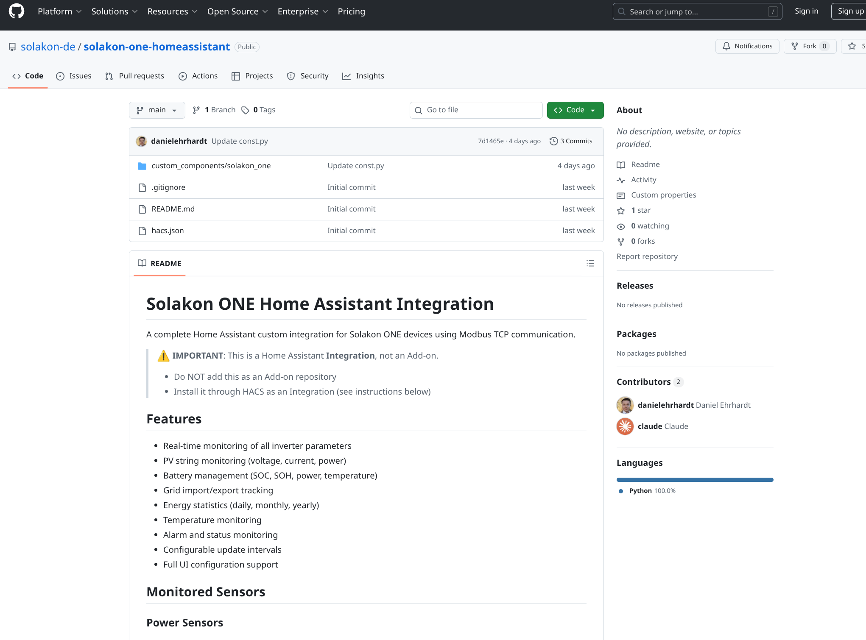866x640 pixels.
Task: Switch to the Actions tab
Action: (x=198, y=76)
